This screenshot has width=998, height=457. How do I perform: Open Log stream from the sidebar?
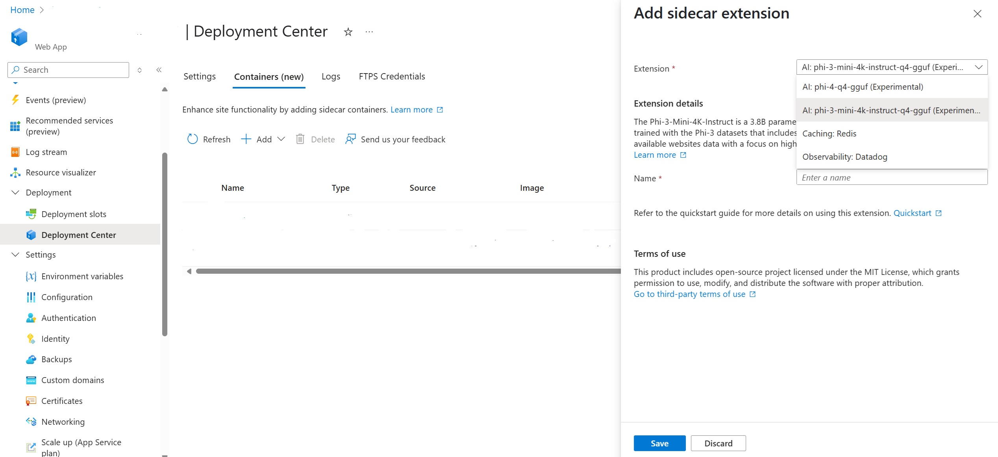coord(46,152)
